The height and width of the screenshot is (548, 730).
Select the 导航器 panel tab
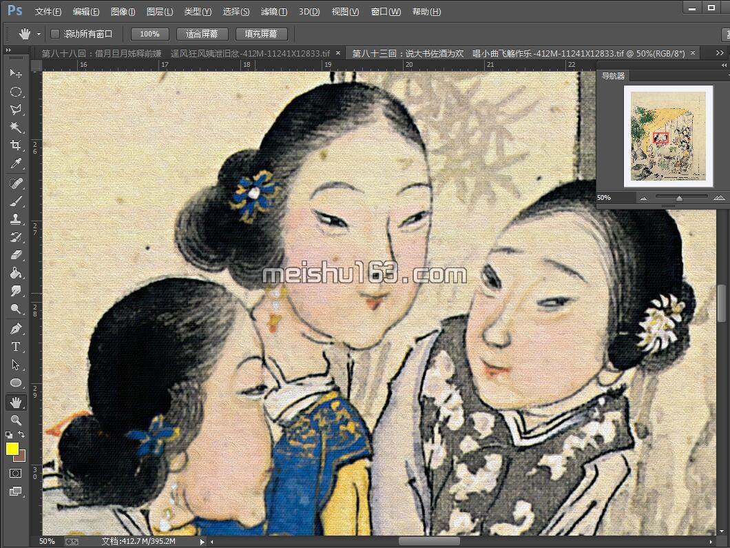(x=613, y=76)
